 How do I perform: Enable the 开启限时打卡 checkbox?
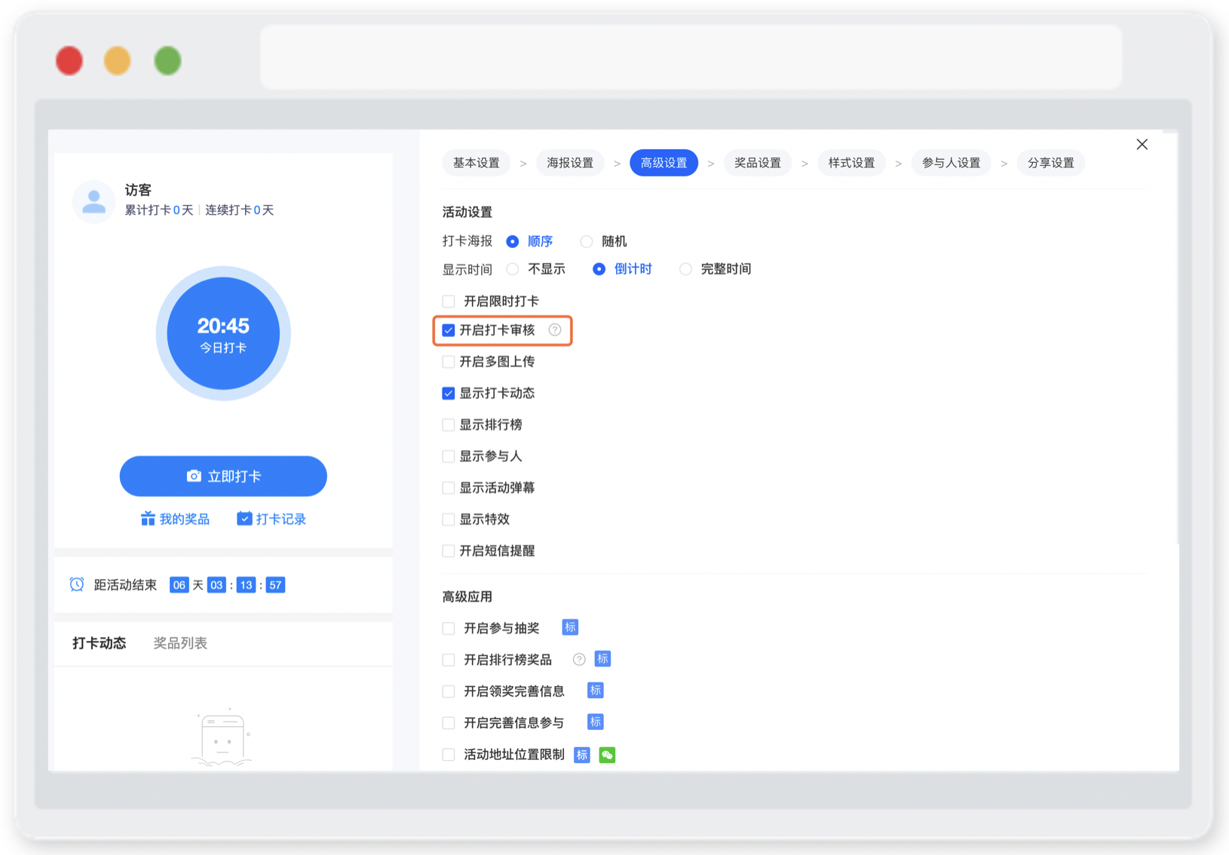click(x=449, y=302)
